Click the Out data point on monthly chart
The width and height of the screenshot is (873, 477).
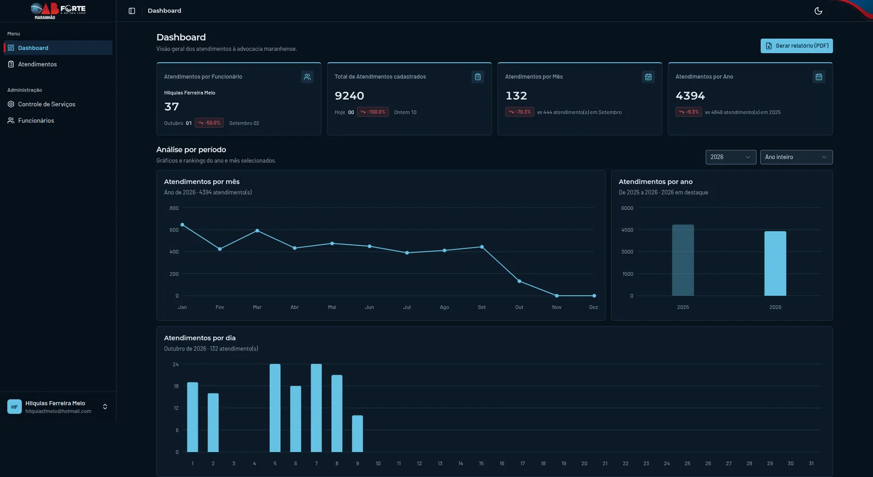coord(519,281)
